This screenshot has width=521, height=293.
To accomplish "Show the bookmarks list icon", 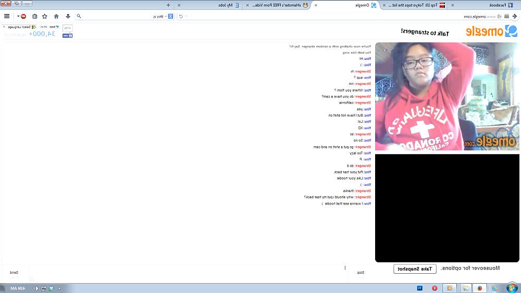I will pyautogui.click(x=34, y=16).
